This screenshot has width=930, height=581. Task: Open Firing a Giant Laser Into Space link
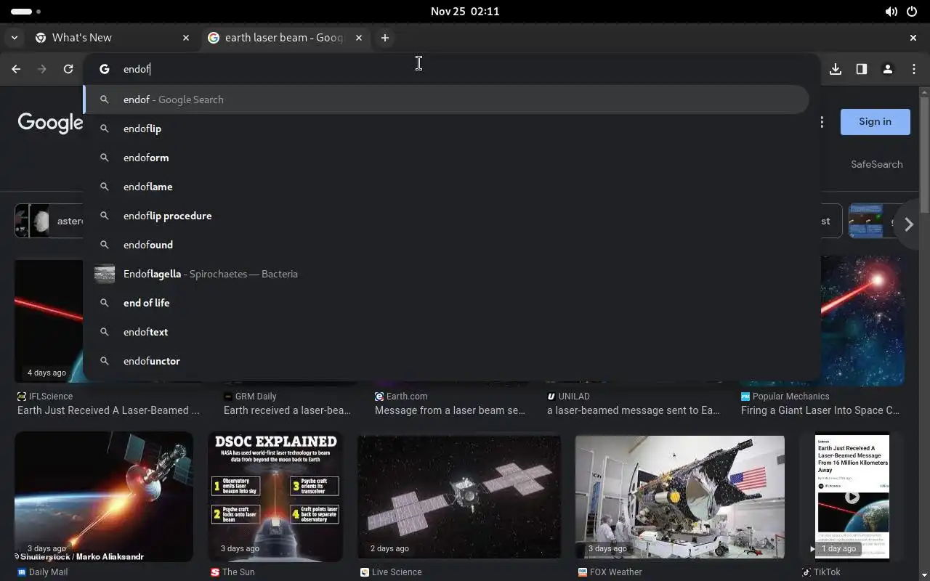[820, 410]
